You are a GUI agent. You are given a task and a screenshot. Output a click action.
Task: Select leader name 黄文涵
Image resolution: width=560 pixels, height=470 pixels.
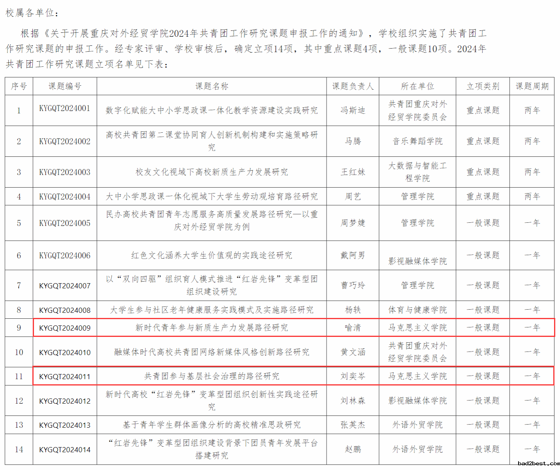point(353,352)
